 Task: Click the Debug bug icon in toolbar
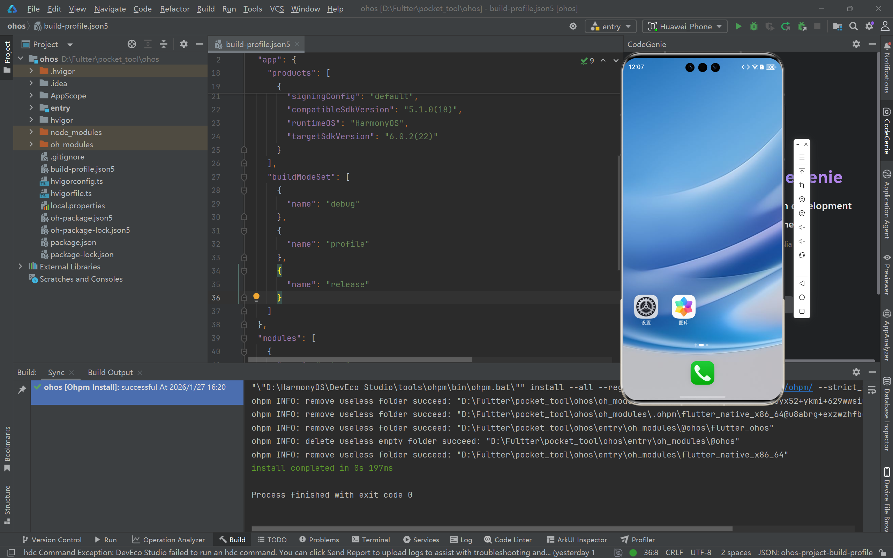(753, 27)
